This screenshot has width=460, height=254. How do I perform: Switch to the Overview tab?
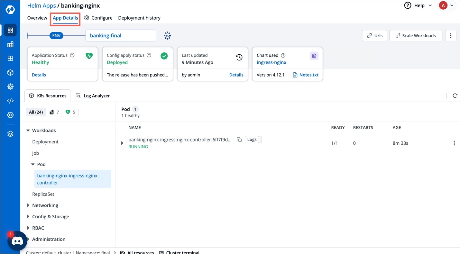[x=37, y=18]
